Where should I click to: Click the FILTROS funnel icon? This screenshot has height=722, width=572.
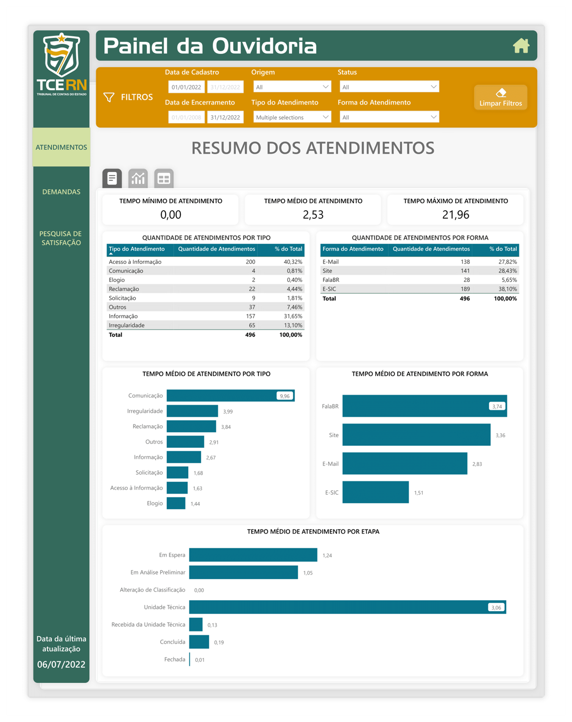(x=109, y=97)
